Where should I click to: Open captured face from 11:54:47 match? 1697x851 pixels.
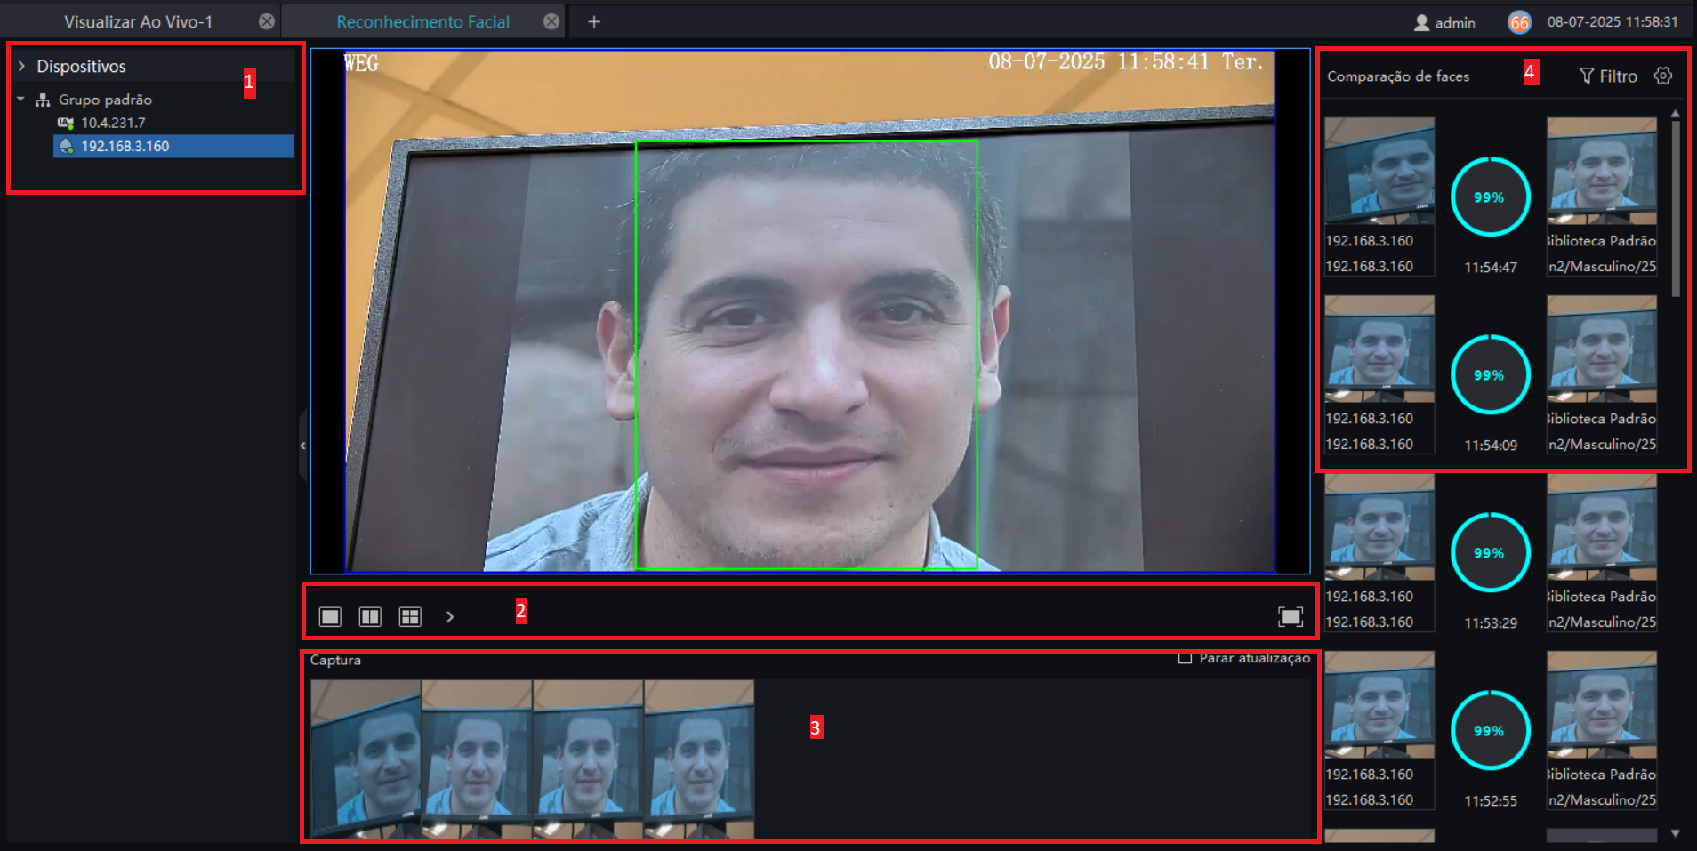click(x=1379, y=171)
